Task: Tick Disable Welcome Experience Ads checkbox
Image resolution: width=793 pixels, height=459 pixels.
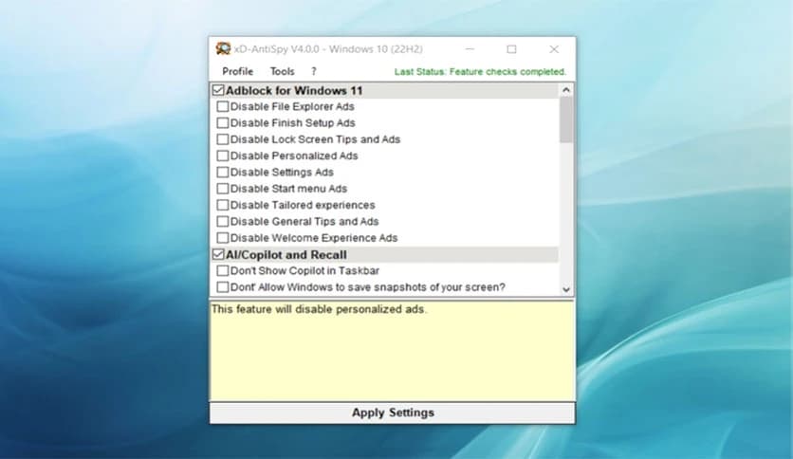Action: click(x=223, y=238)
